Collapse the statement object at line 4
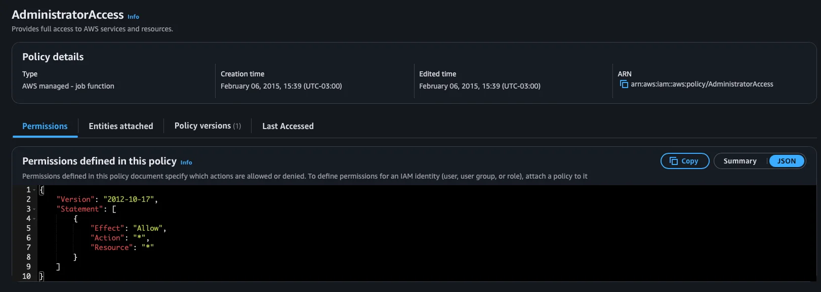Viewport: 821px width, 292px height. (x=34, y=219)
